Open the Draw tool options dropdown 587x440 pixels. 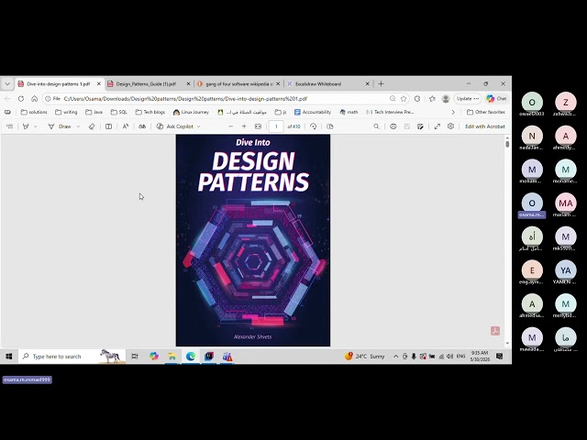pyautogui.click(x=78, y=126)
